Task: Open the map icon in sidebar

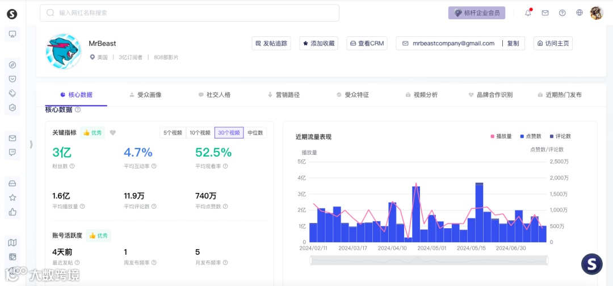Action: click(x=12, y=243)
